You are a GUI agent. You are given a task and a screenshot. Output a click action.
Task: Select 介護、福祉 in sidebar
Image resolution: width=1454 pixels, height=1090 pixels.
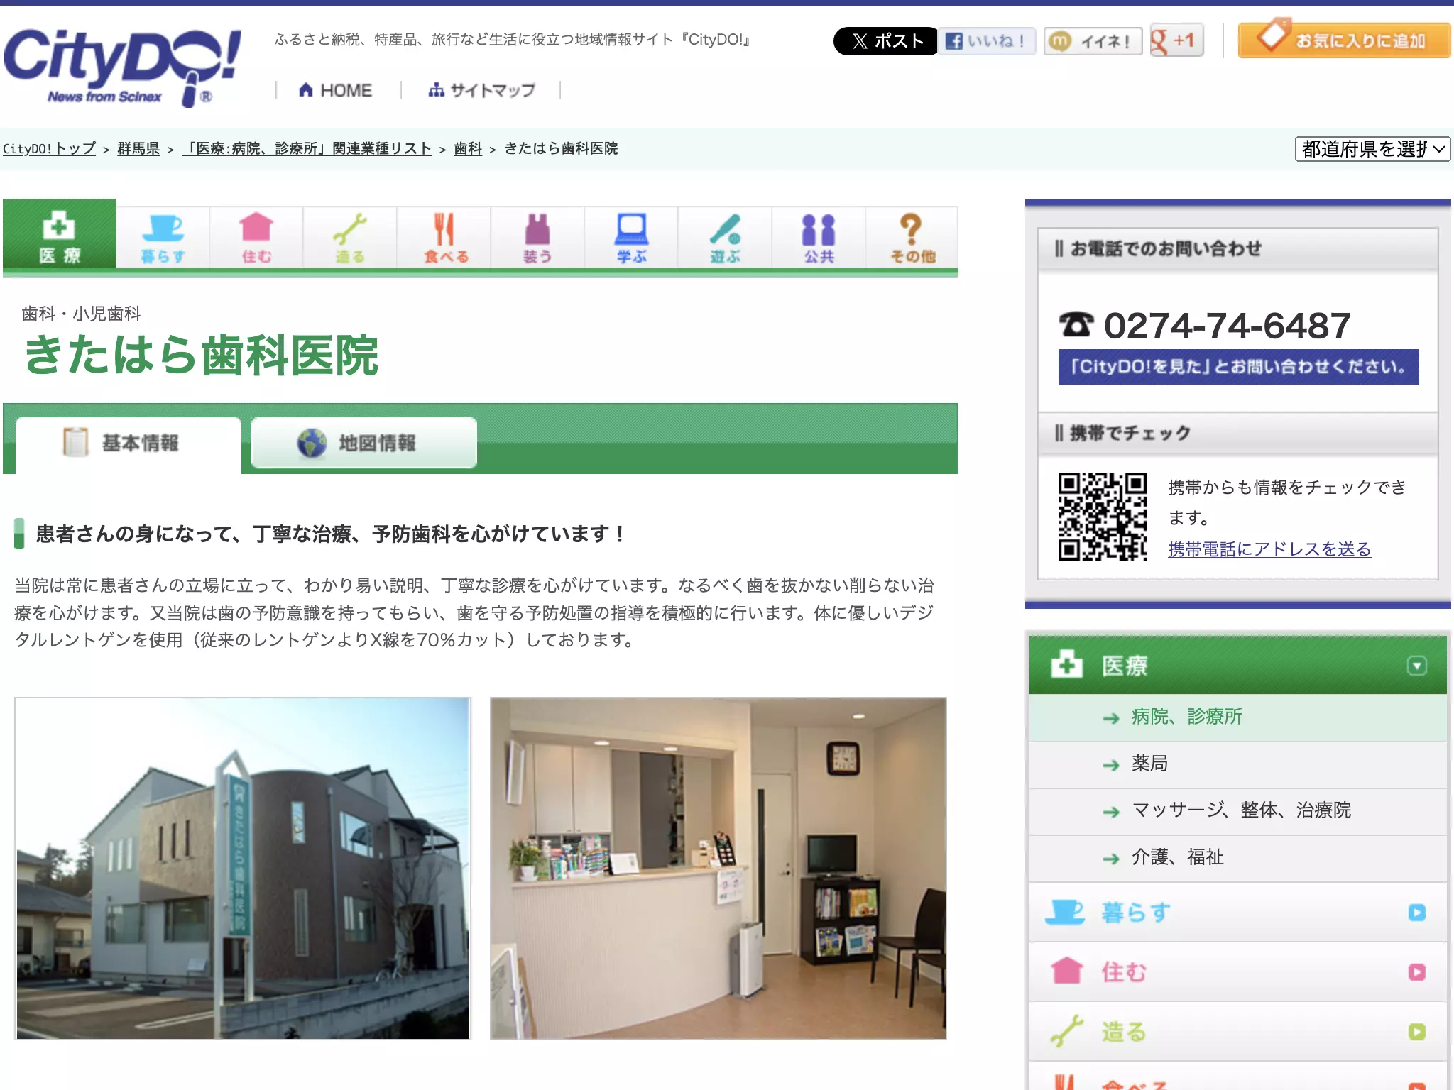(1238, 858)
